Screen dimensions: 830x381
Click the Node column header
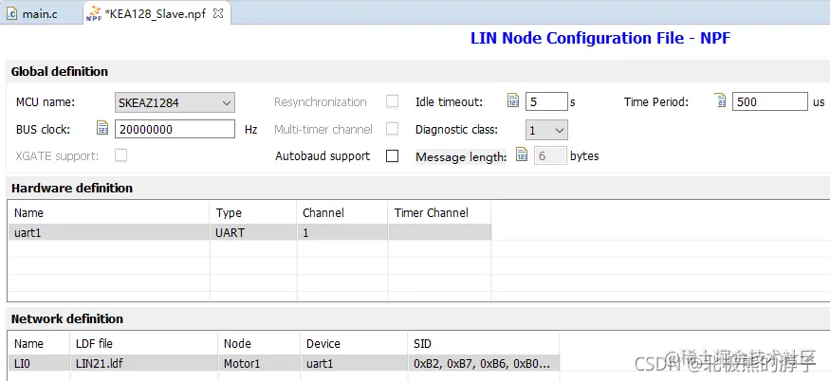tap(259, 343)
